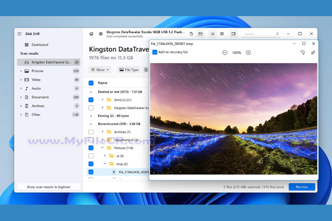The height and width of the screenshot is (221, 332).
Task: Expand the Existing (2) group
Action: tap(91, 116)
